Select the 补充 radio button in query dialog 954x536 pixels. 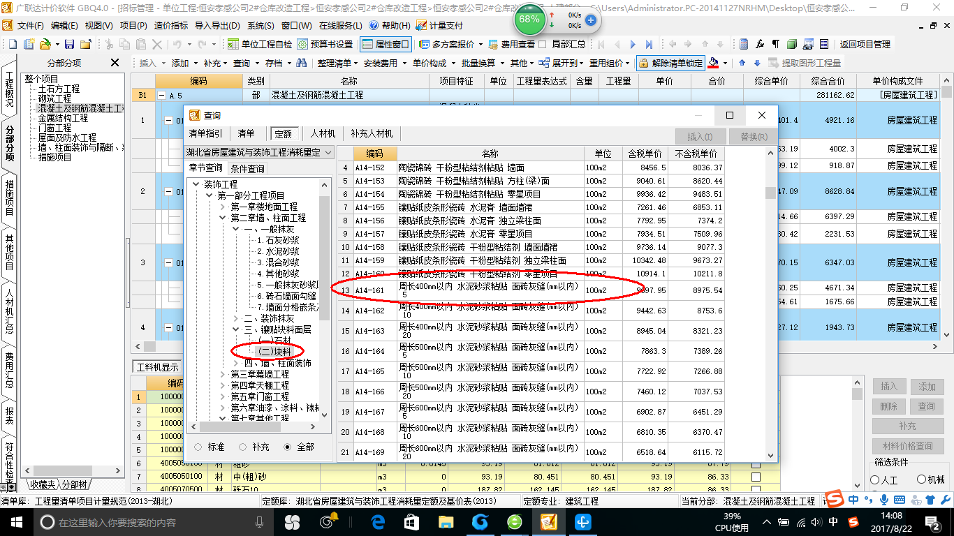click(x=242, y=447)
